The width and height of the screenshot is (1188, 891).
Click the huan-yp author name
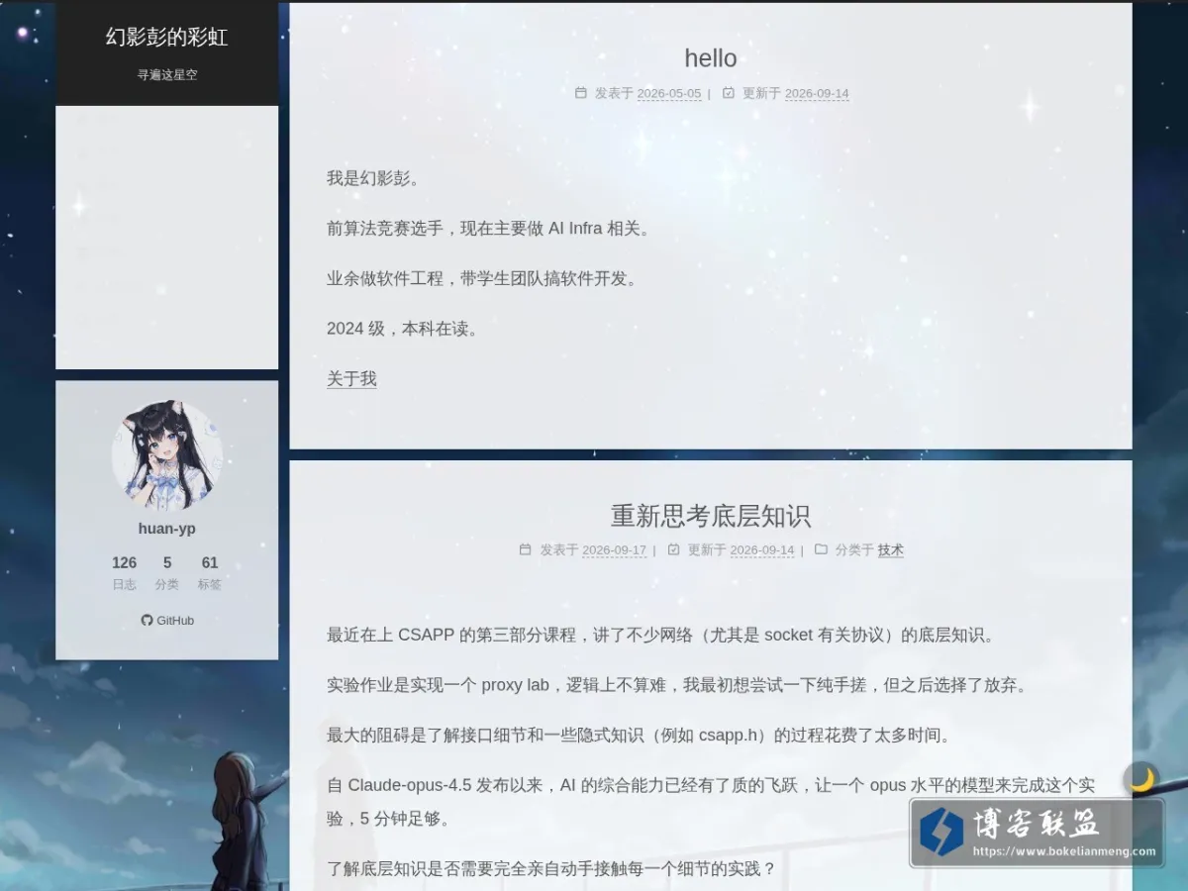pos(167,529)
